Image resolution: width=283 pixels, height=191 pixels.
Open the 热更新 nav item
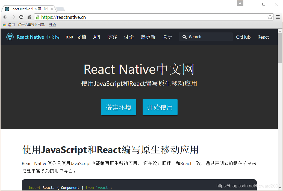(148, 37)
